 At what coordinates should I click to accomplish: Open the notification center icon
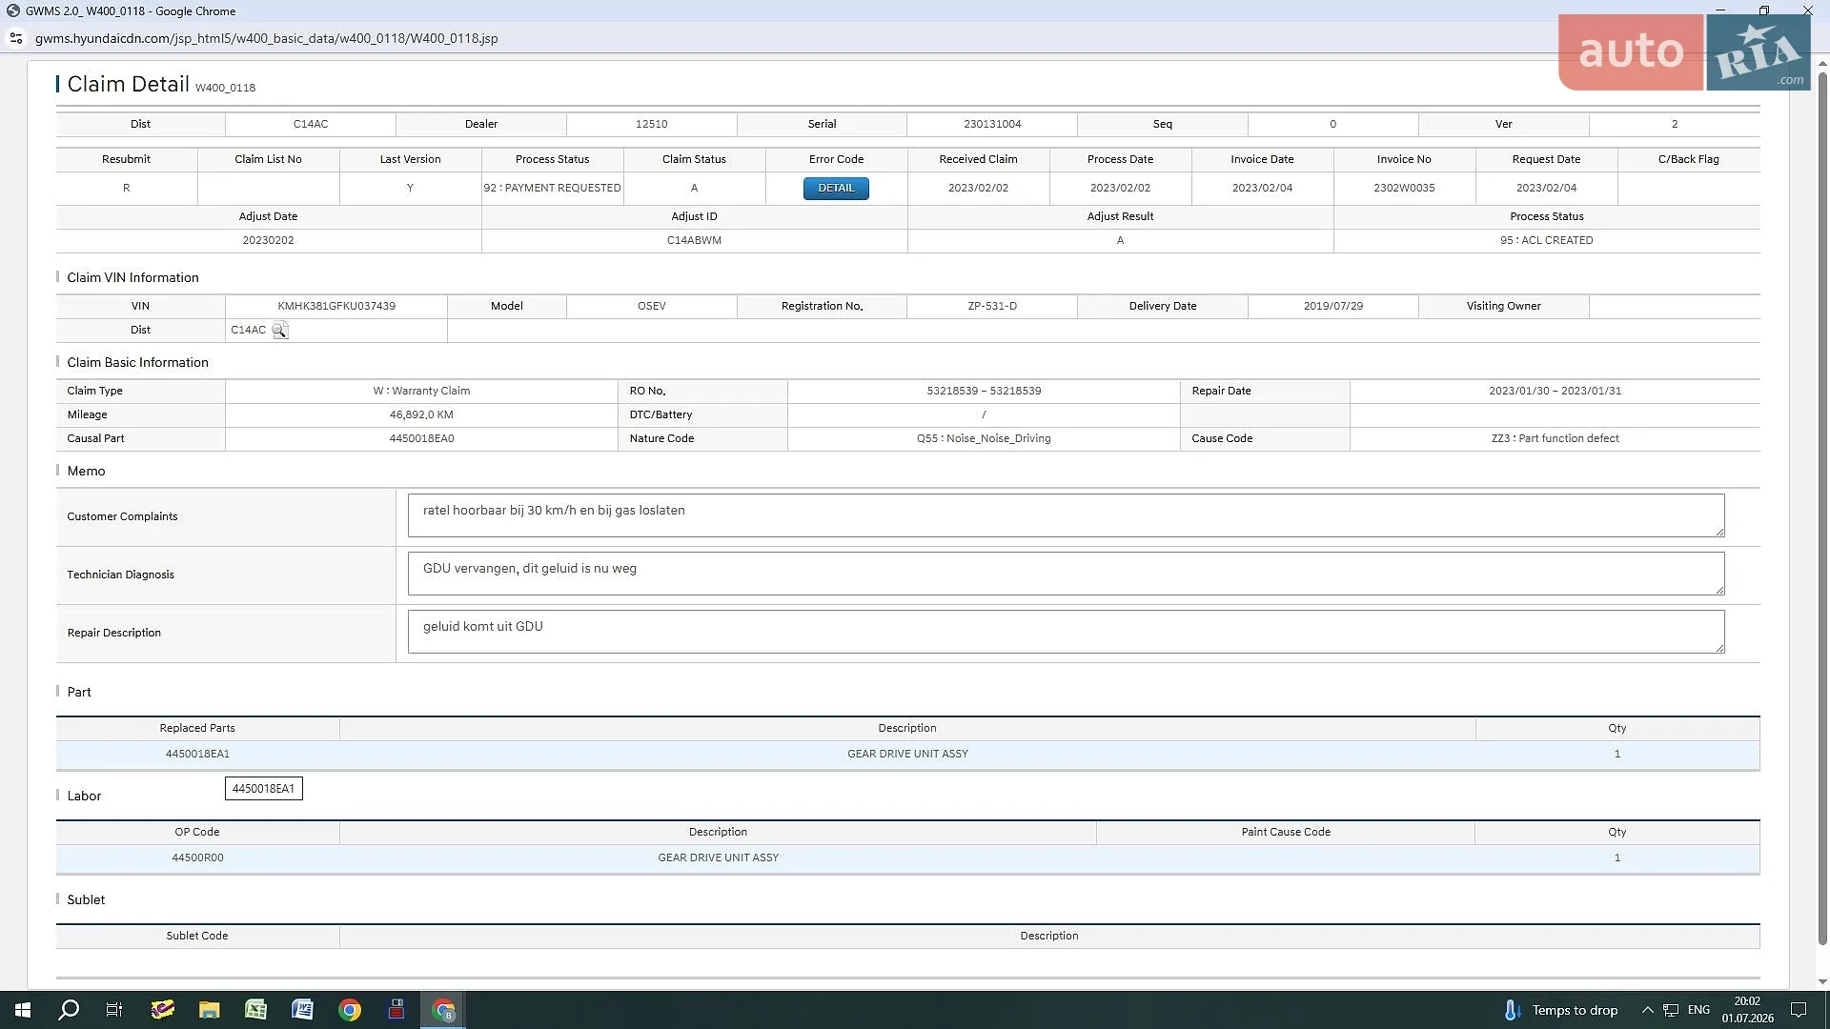1799,1010
